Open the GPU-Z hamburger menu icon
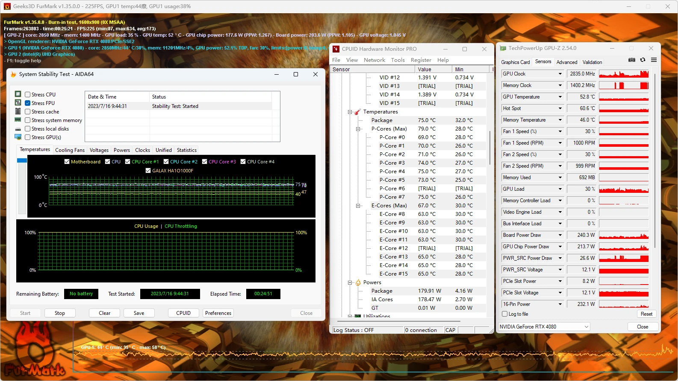 (x=654, y=60)
